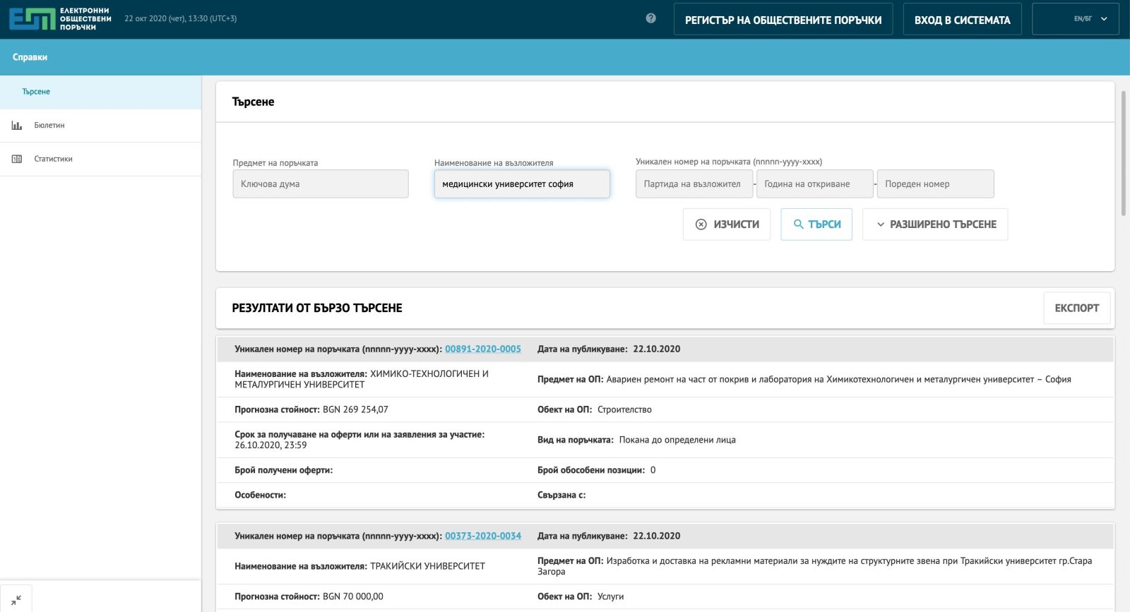Screen dimensions: 1130x612
Task: Click the Бюлетин bar chart icon
Action: [17, 126]
